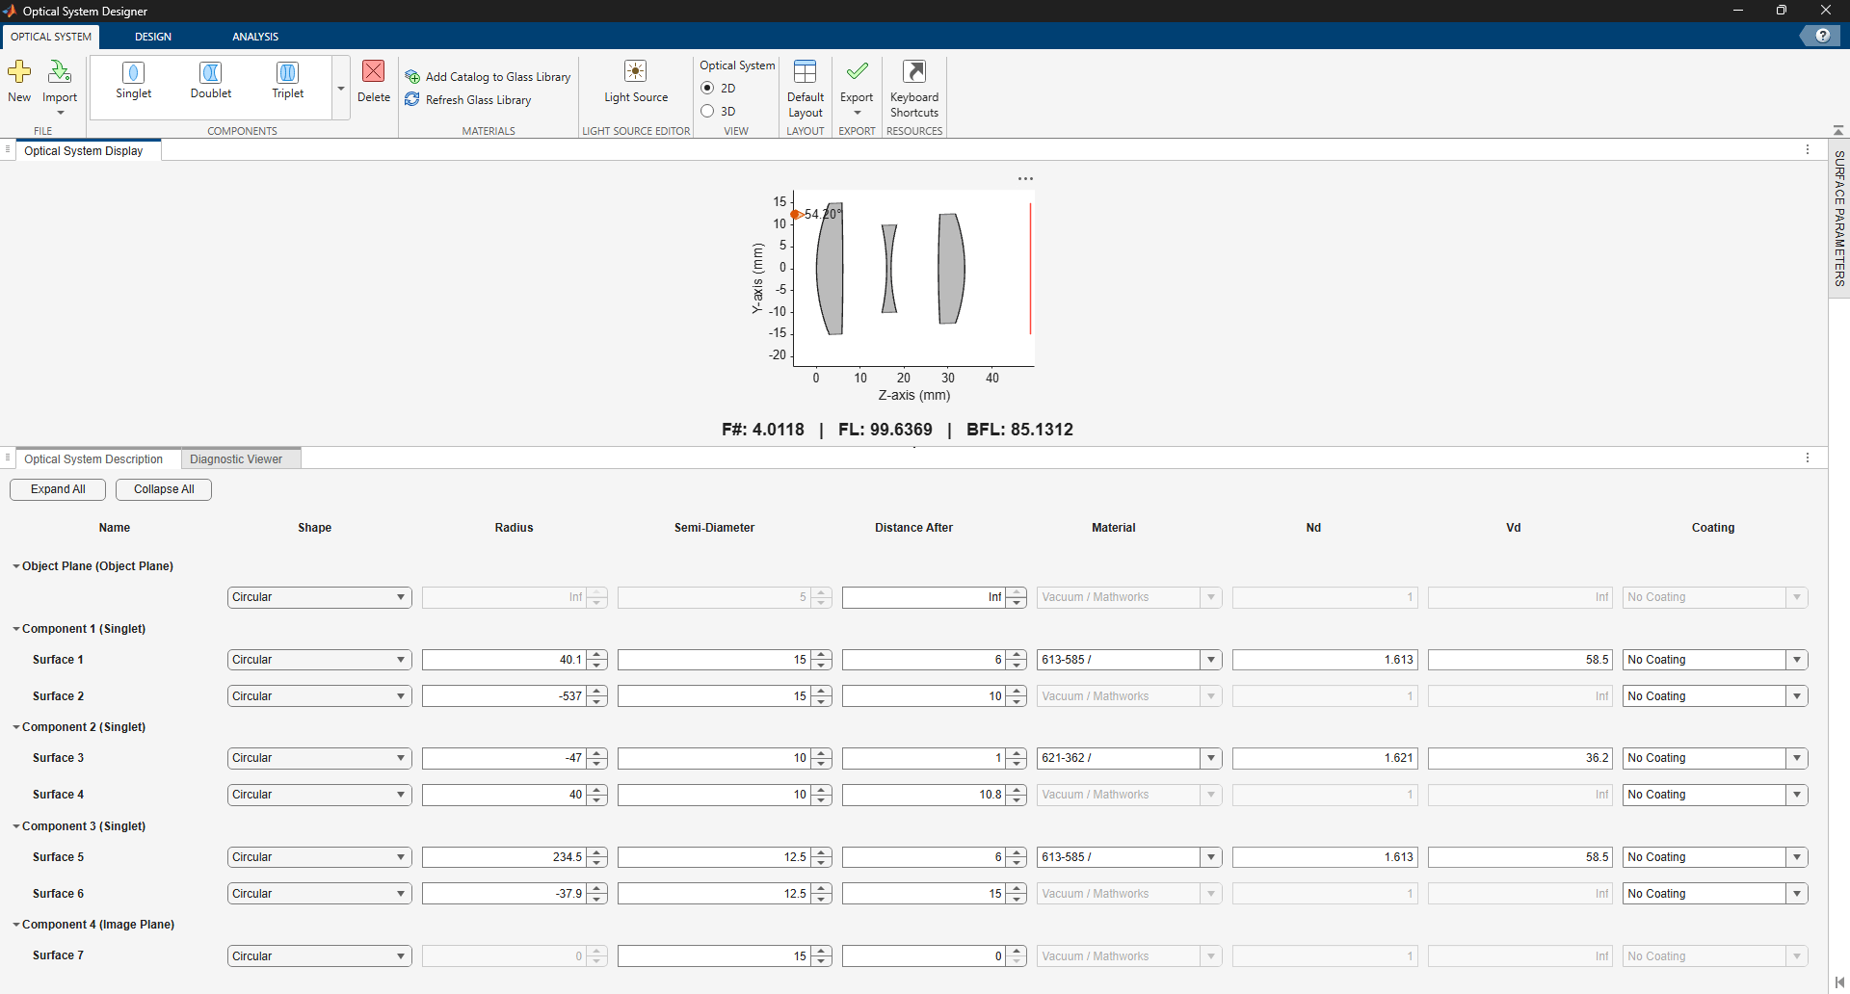Open Surface 1 Shape dropdown

pyautogui.click(x=320, y=660)
